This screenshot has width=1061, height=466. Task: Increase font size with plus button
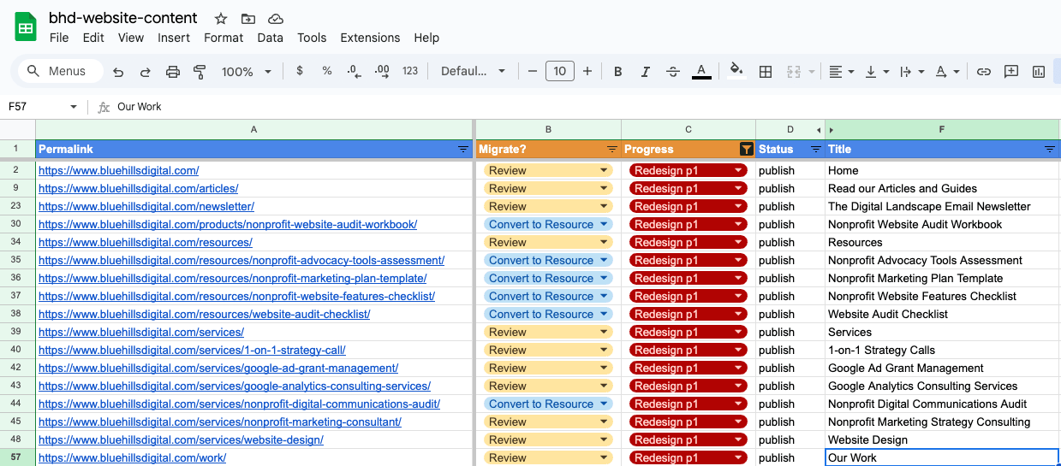(587, 71)
